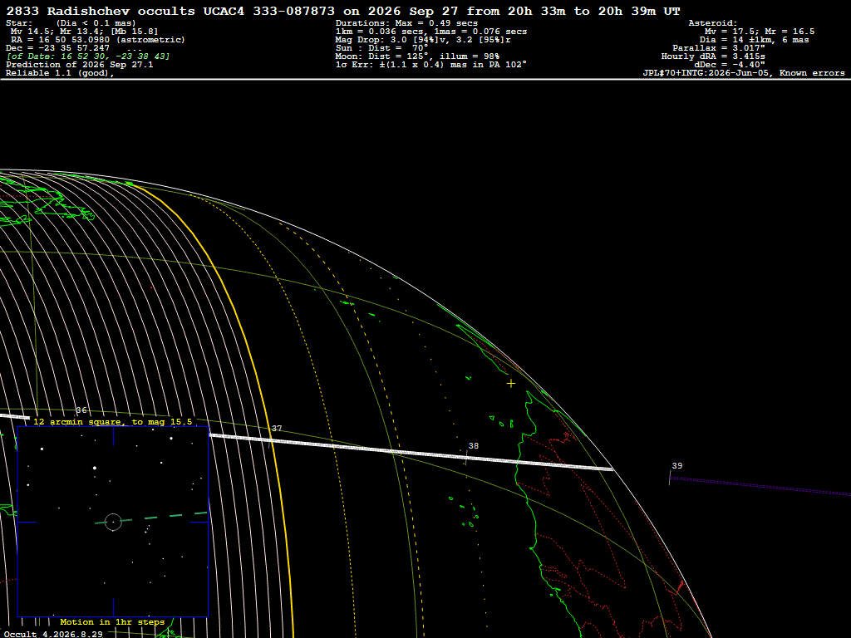Click the brightest star at the chart's upper left
851x638 pixels.
pyautogui.click(x=42, y=449)
